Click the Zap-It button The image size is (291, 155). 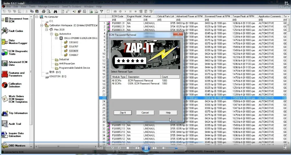[x=123, y=113]
